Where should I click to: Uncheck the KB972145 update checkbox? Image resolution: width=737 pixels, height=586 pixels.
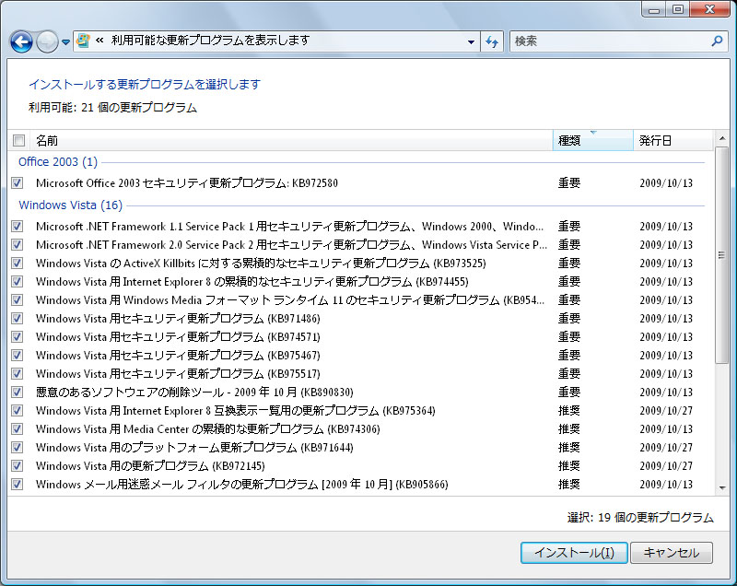pos(18,465)
